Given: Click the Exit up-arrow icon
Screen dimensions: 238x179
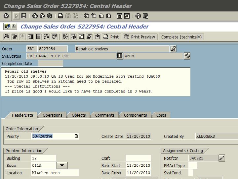Looking at the screenshot, I should 42,16.
